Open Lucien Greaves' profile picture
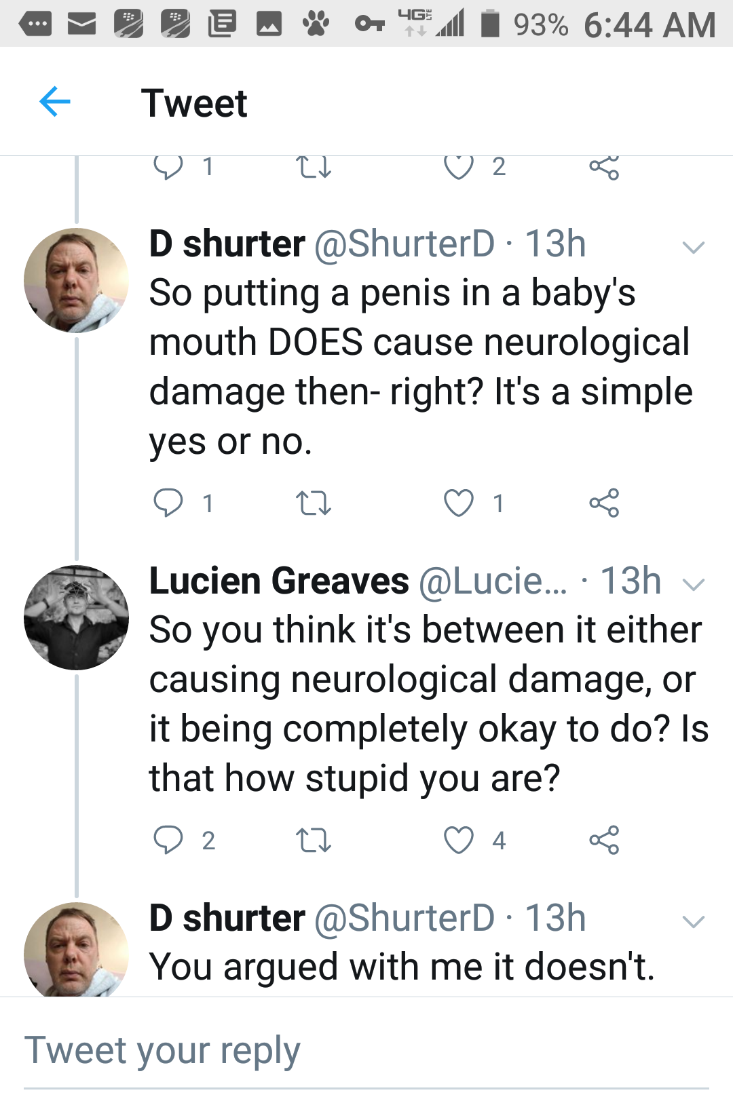This screenshot has width=733, height=1099. (x=76, y=617)
